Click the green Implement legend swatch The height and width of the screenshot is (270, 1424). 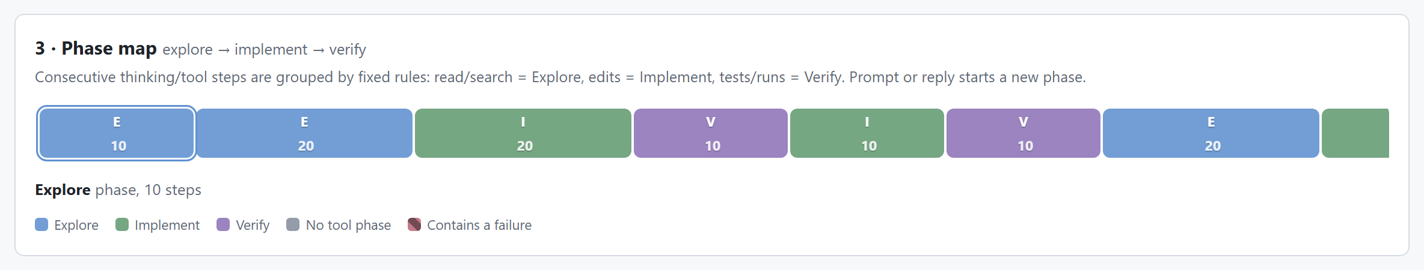tap(122, 224)
